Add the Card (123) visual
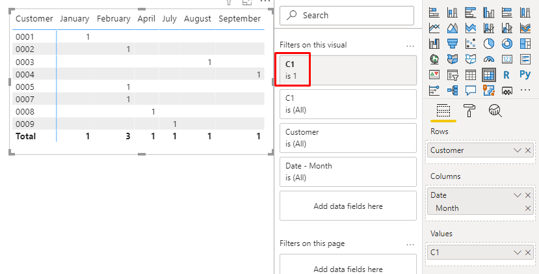The width and height of the screenshot is (539, 274). click(x=507, y=59)
